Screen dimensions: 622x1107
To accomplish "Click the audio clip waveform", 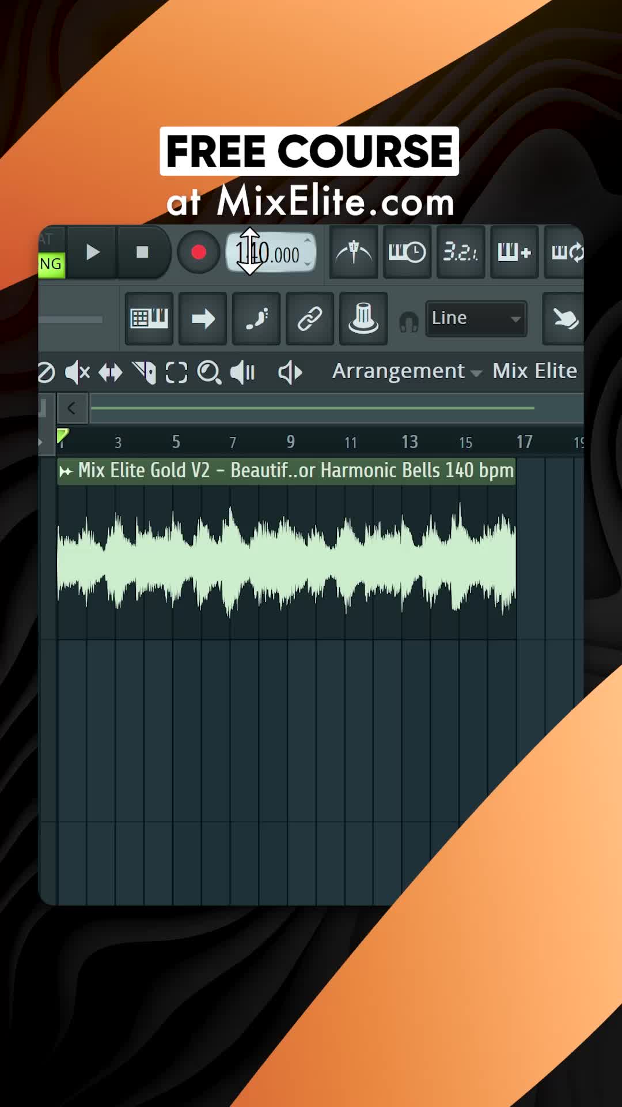I will click(x=286, y=560).
